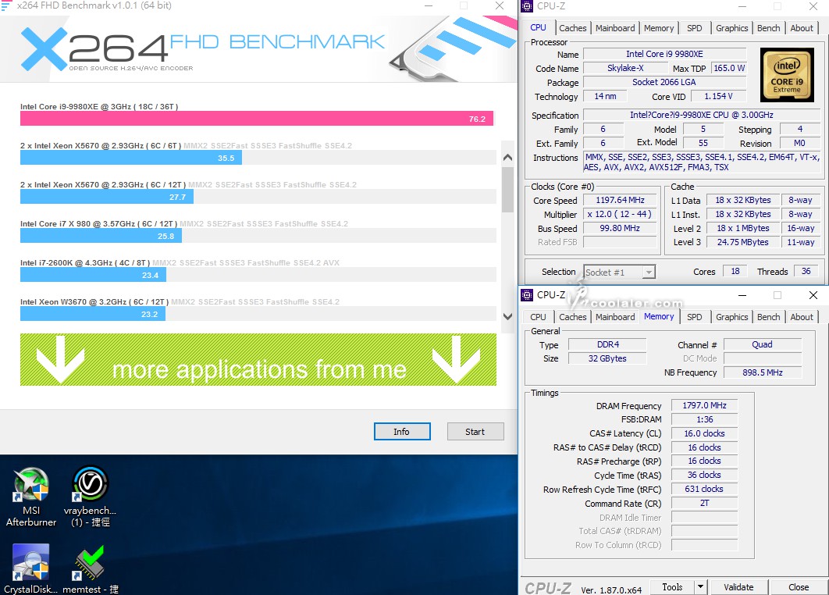Click the 'Quad' channel value

click(763, 344)
